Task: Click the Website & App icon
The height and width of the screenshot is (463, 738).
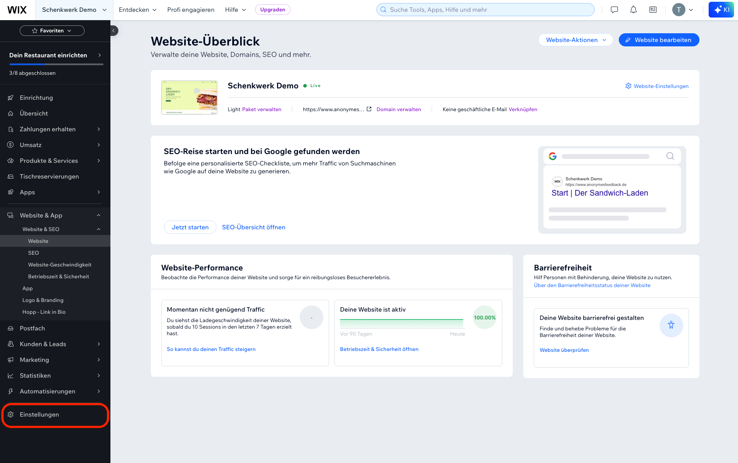Action: [x=11, y=215]
